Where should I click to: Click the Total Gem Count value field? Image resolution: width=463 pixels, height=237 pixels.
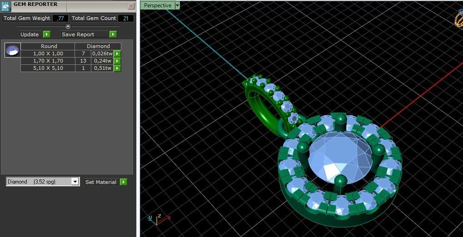tap(126, 18)
